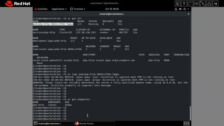224x126 pixels.
Task: Click the highlighted pod/php-http-5664cc5fbb-fgmpx text
Action: 53,24
